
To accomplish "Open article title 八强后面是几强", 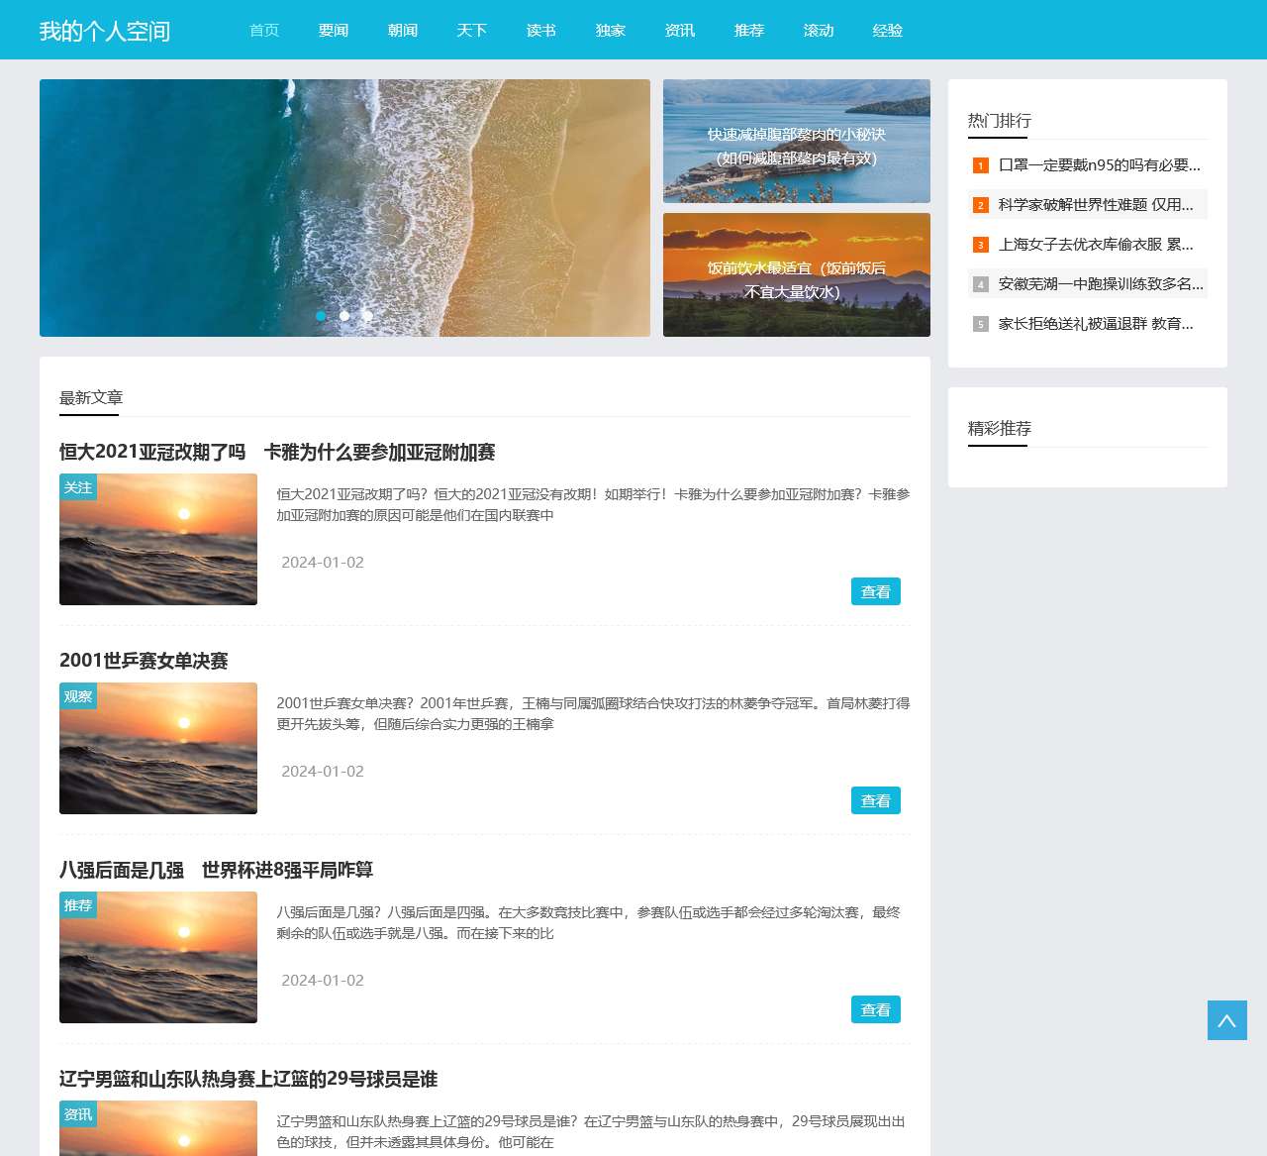I will (x=216, y=870).
